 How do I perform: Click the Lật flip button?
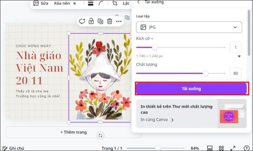coord(126,3)
